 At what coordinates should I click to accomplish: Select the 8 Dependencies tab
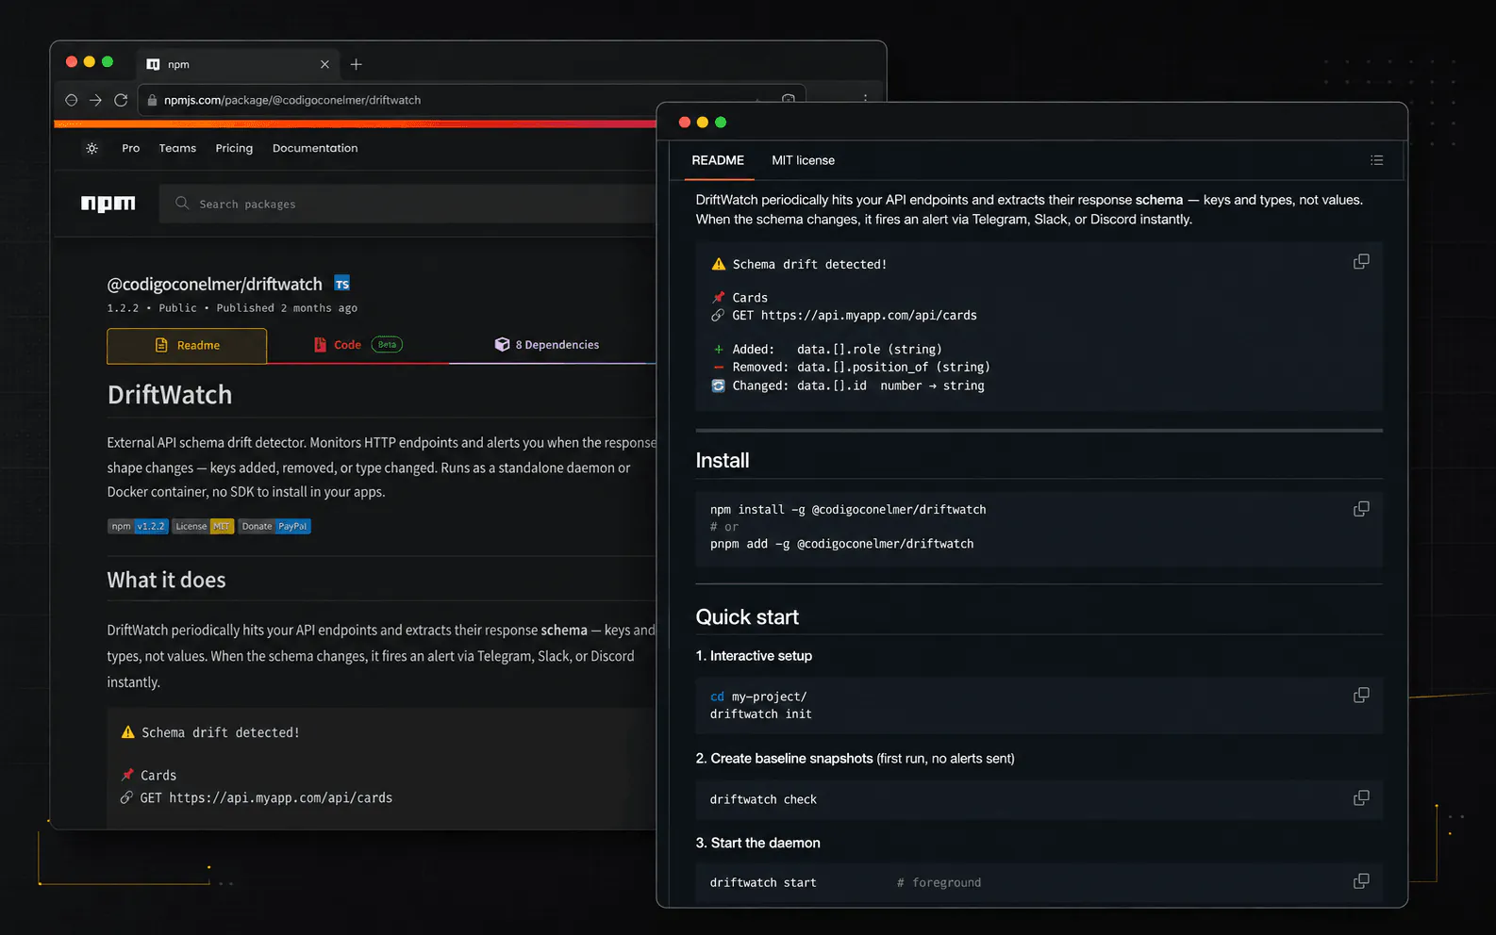point(547,345)
